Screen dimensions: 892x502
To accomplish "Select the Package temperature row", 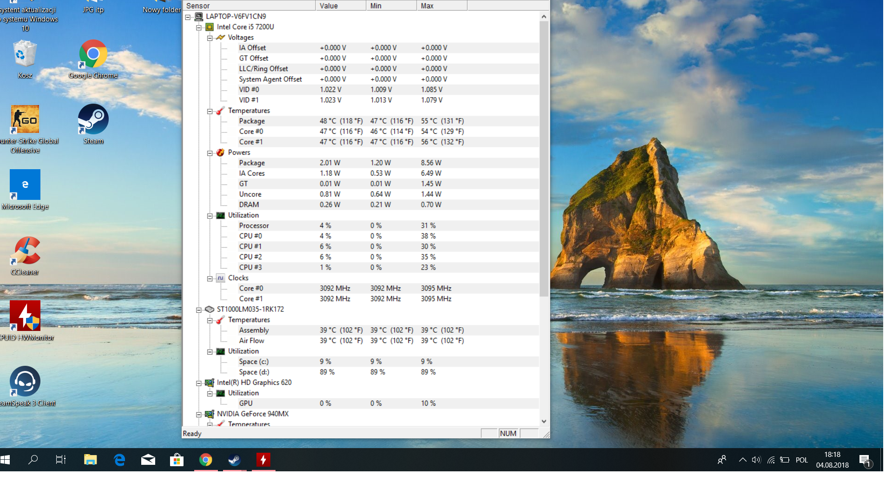I will pyautogui.click(x=252, y=121).
